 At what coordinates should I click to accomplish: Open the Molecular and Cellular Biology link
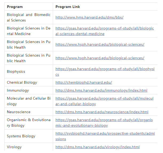click(104, 101)
